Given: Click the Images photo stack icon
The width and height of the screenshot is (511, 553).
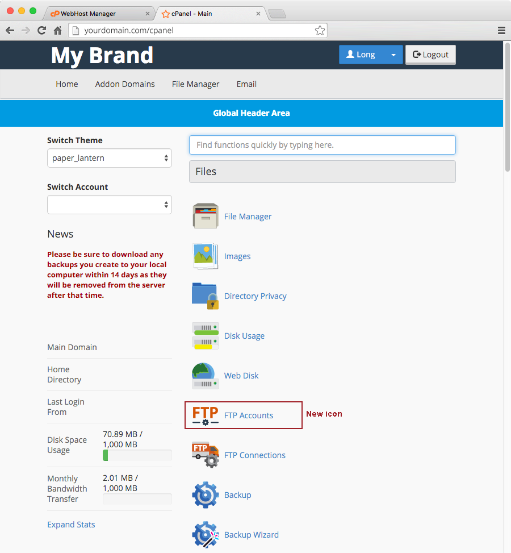Looking at the screenshot, I should pos(205,256).
